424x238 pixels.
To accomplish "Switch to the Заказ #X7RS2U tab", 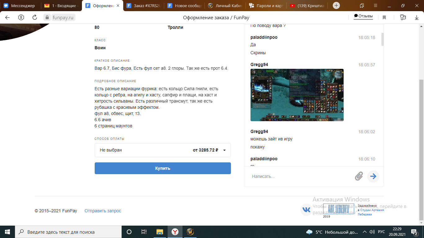I will click(x=144, y=6).
